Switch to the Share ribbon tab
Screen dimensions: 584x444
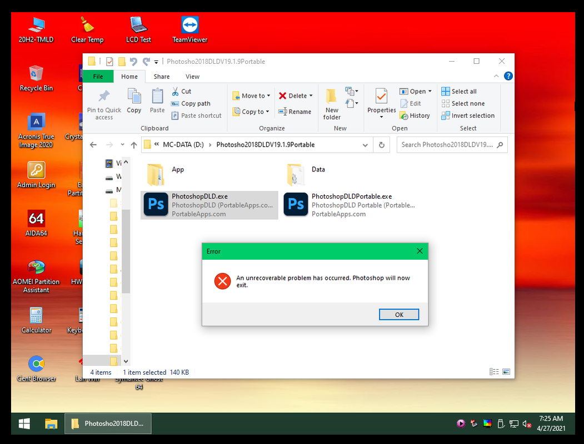(162, 76)
